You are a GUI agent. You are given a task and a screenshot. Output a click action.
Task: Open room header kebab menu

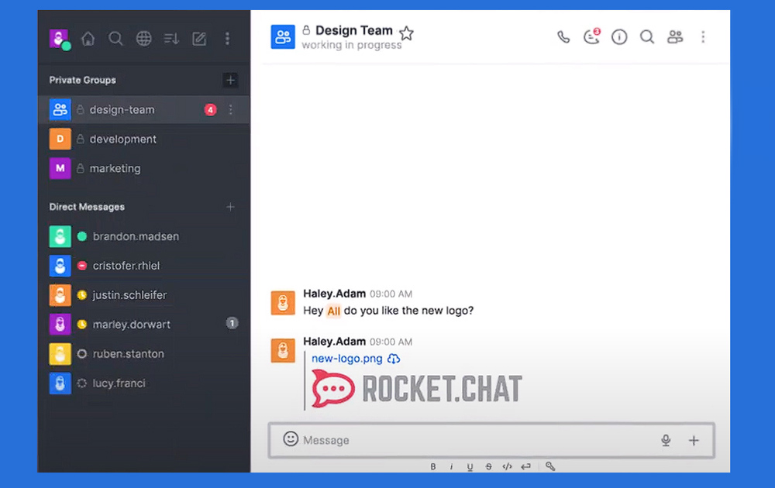point(703,37)
